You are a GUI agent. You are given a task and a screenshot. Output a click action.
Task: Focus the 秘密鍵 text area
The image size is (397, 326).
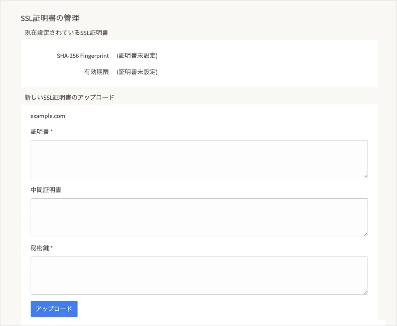pos(199,276)
